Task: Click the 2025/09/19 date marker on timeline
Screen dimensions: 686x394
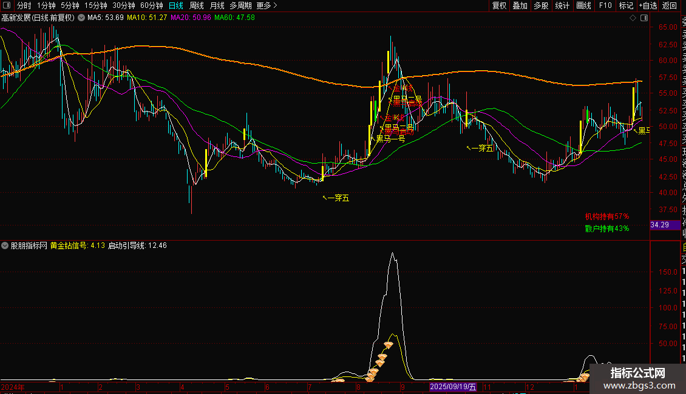Action: (452, 386)
